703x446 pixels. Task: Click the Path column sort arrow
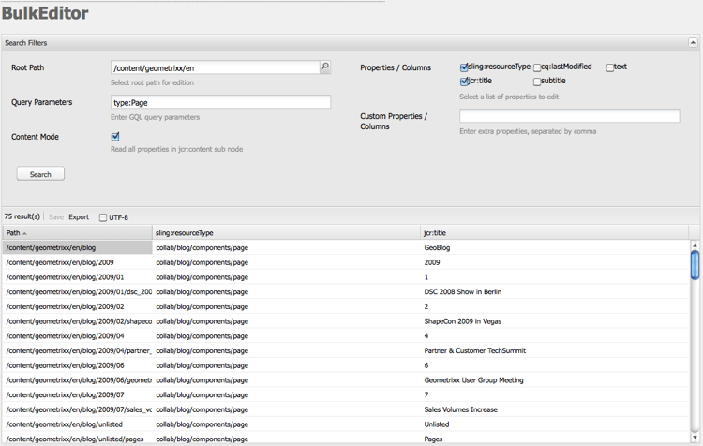[x=24, y=233]
